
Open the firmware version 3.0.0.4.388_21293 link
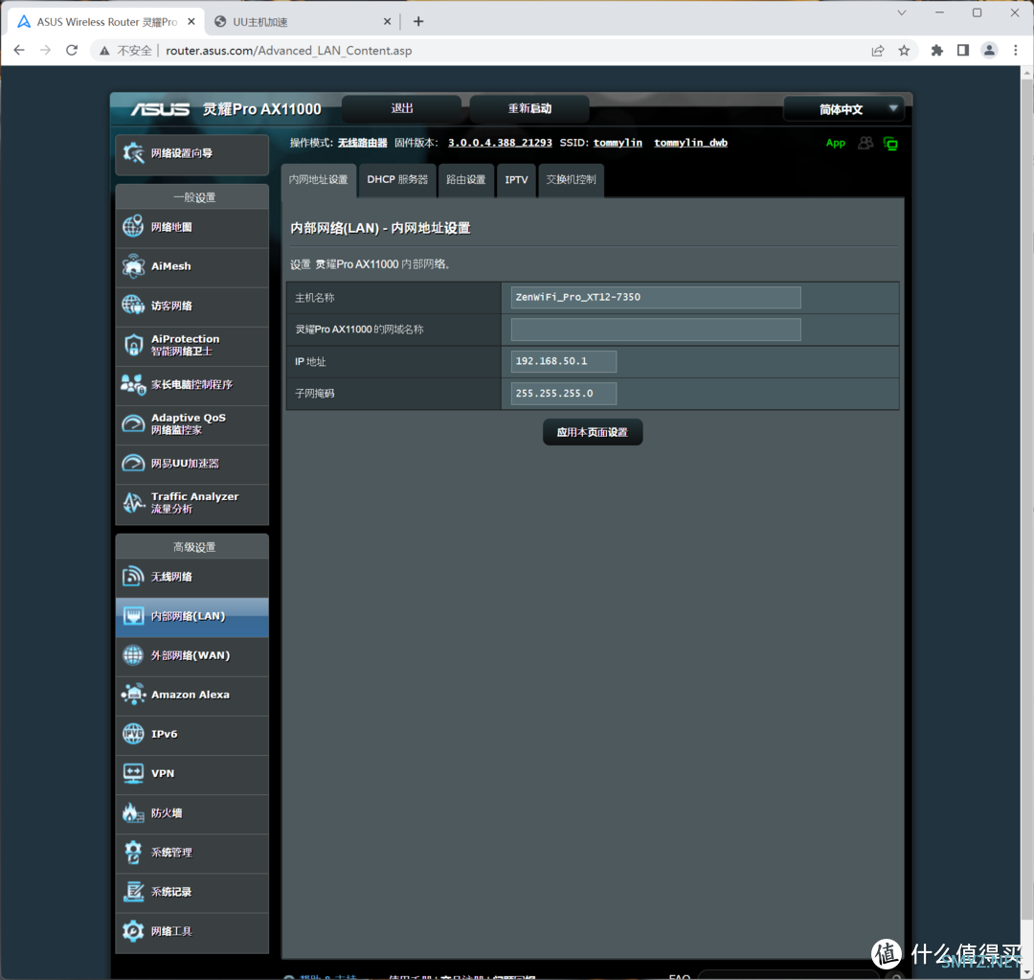coord(500,143)
